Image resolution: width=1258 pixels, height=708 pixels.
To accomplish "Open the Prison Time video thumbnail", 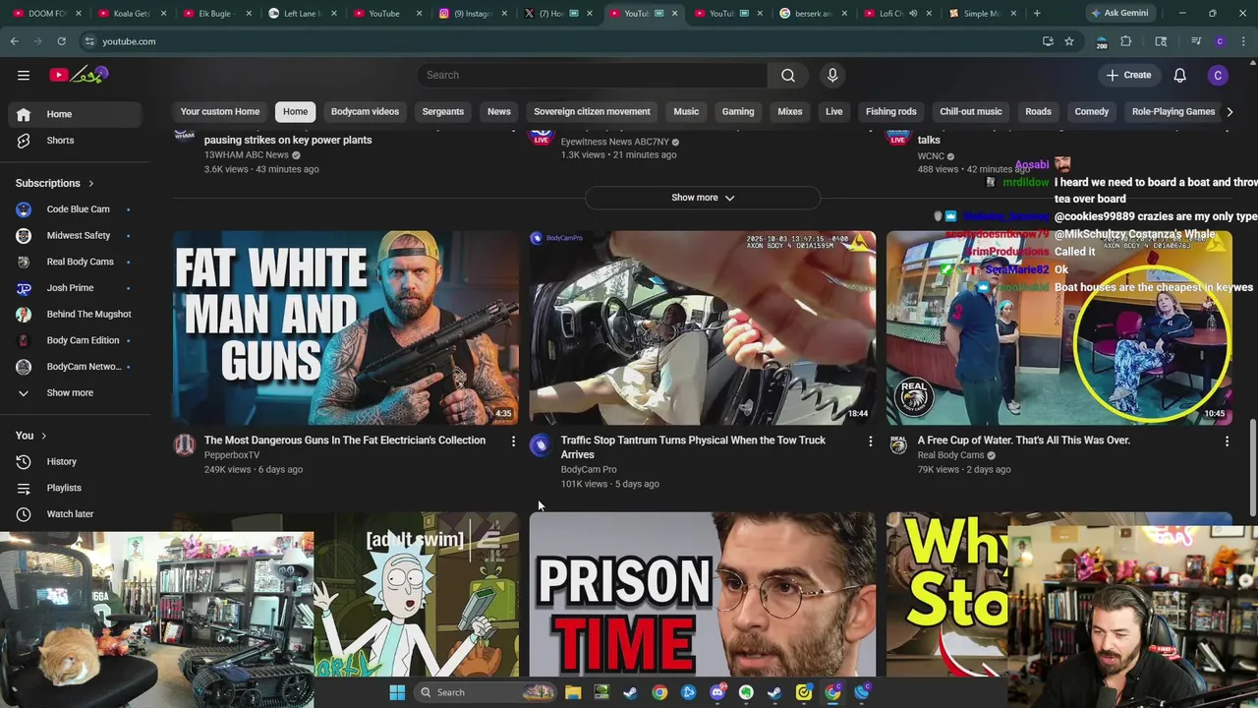I will pos(703,594).
